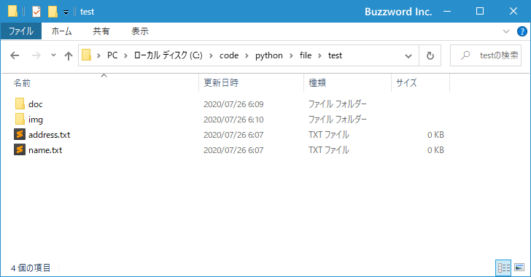Expand chevron between python and file
531x277 pixels.
coord(291,55)
